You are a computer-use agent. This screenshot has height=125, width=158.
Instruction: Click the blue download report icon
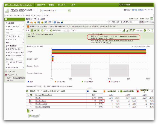click(x=28, y=22)
